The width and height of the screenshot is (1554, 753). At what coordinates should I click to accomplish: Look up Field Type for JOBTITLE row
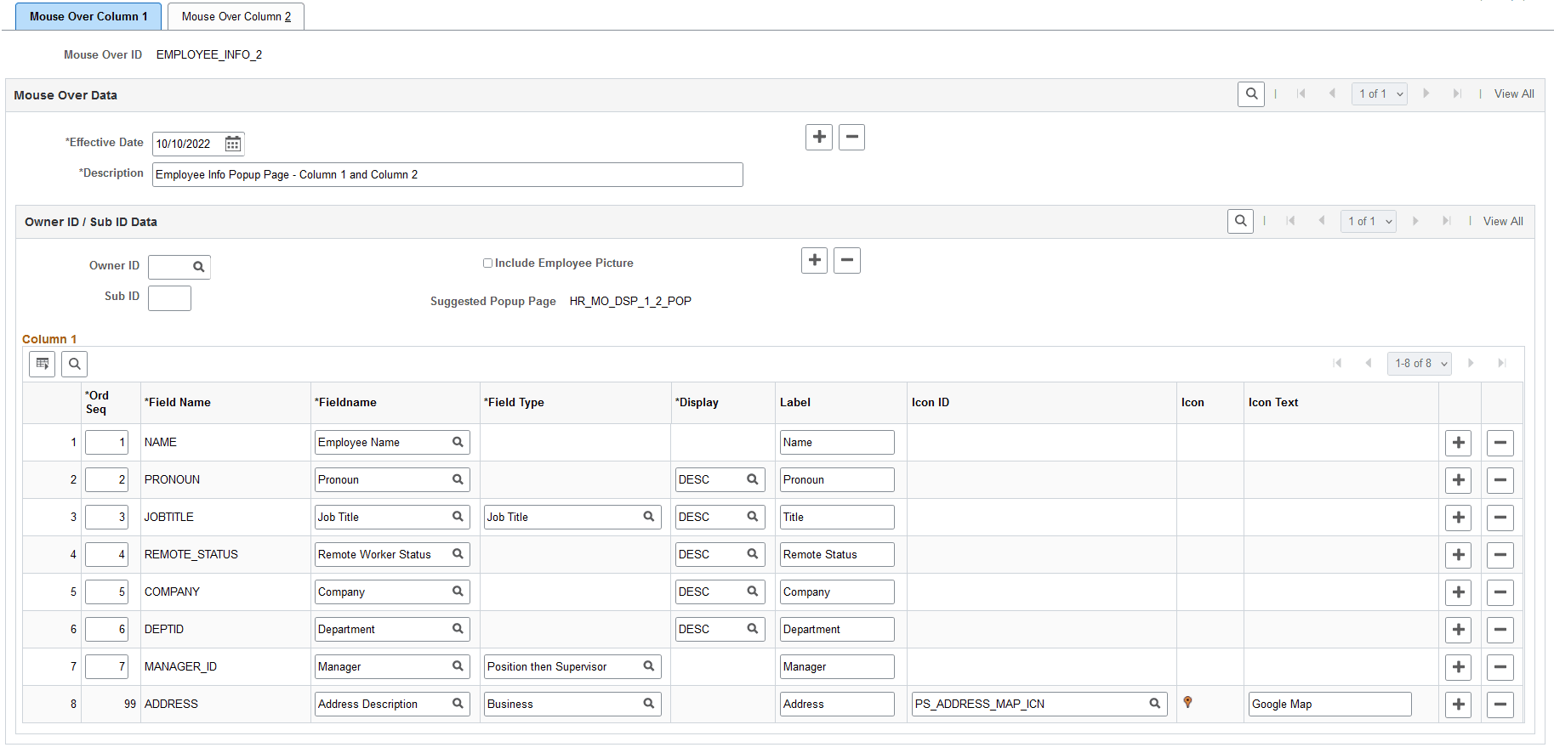649,517
